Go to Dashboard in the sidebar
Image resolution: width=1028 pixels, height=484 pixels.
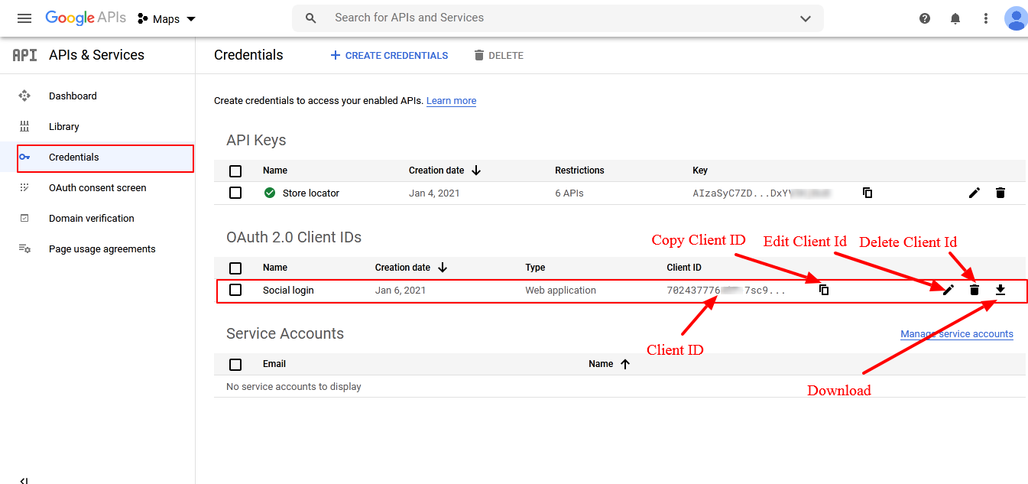point(73,96)
